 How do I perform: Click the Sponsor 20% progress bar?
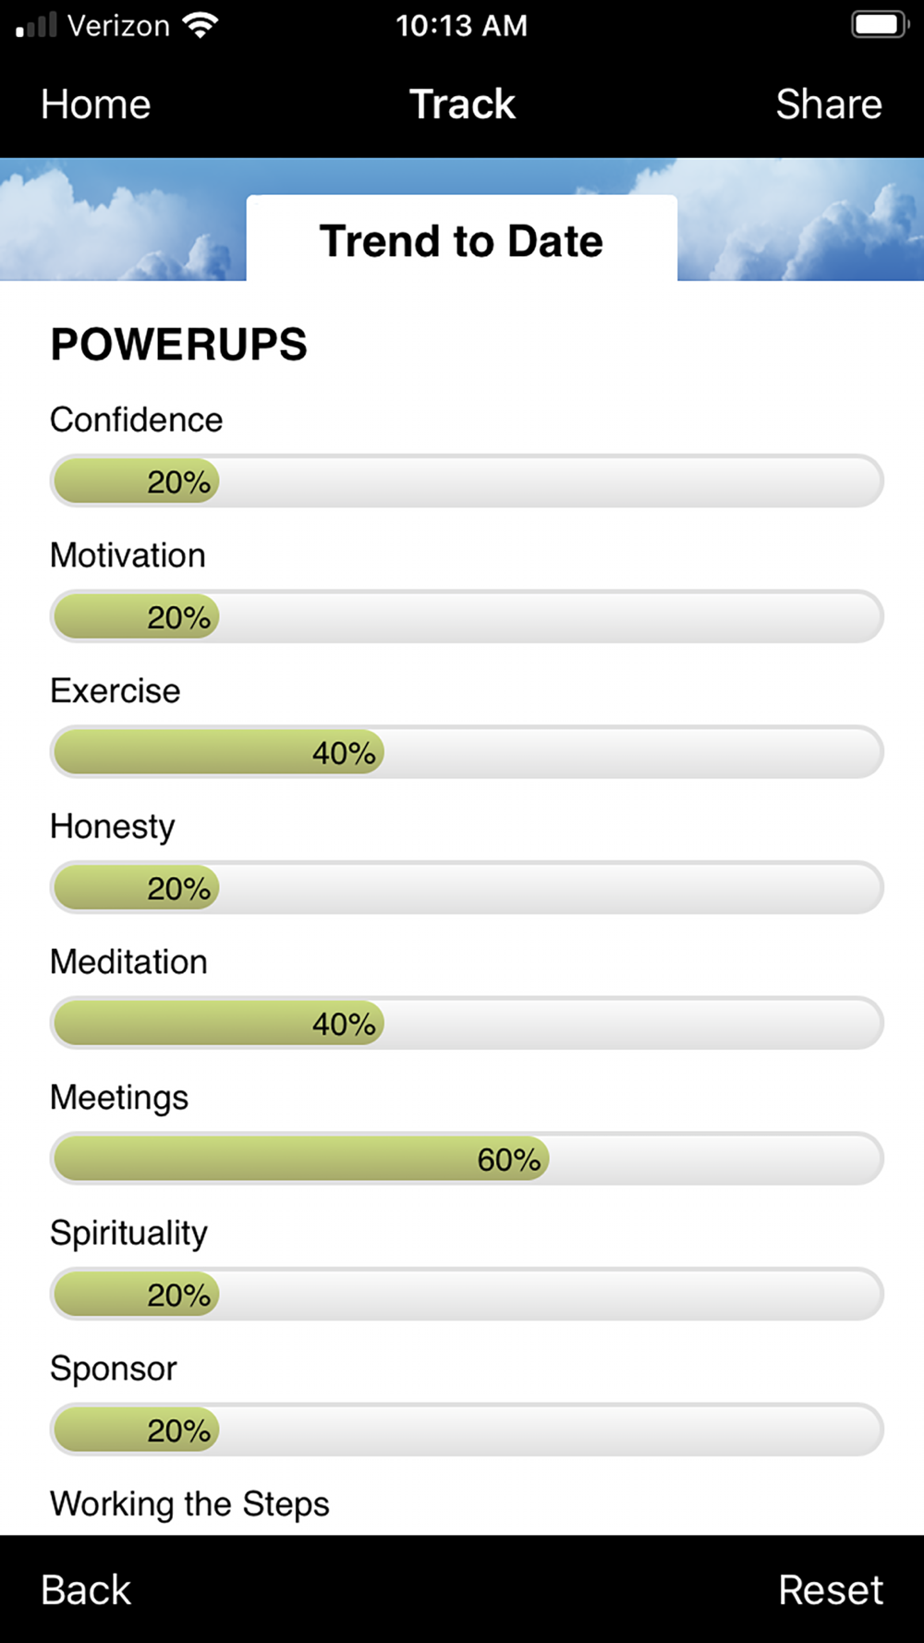pyautogui.click(x=467, y=1430)
